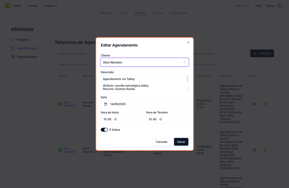This screenshot has width=289, height=188.
Task: Click the clock icon in Hora de Término
Action: coord(161,119)
